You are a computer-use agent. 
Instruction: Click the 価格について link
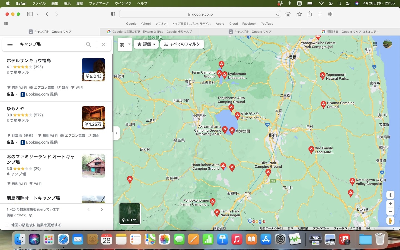pyautogui.click(x=17, y=215)
